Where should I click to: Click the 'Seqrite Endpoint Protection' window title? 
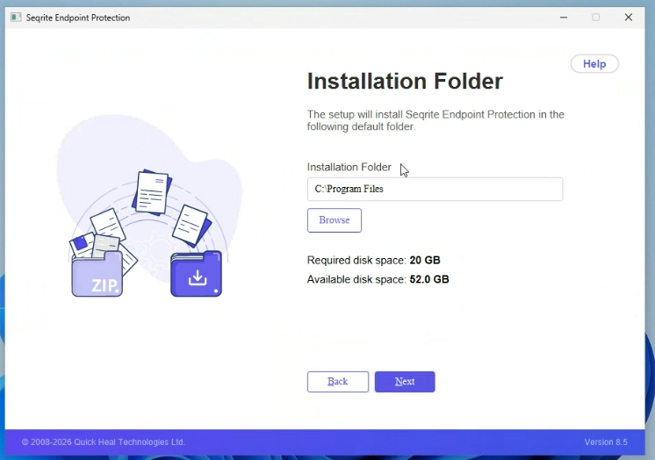pyautogui.click(x=78, y=18)
